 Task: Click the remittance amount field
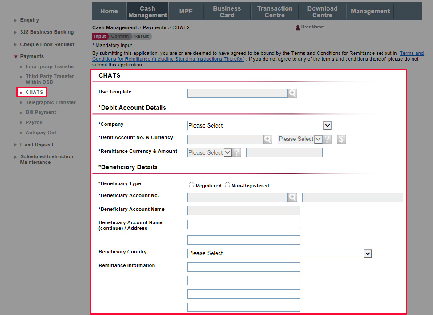click(x=284, y=152)
